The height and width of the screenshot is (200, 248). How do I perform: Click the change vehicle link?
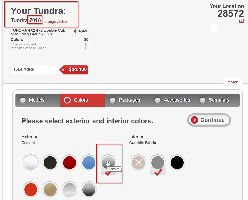[56, 22]
